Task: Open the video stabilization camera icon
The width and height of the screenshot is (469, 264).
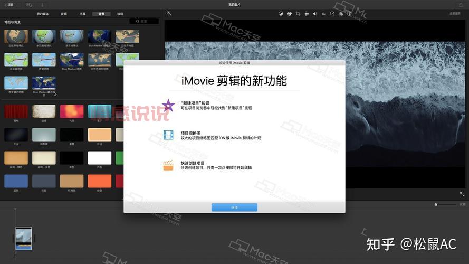Action: pos(307,13)
